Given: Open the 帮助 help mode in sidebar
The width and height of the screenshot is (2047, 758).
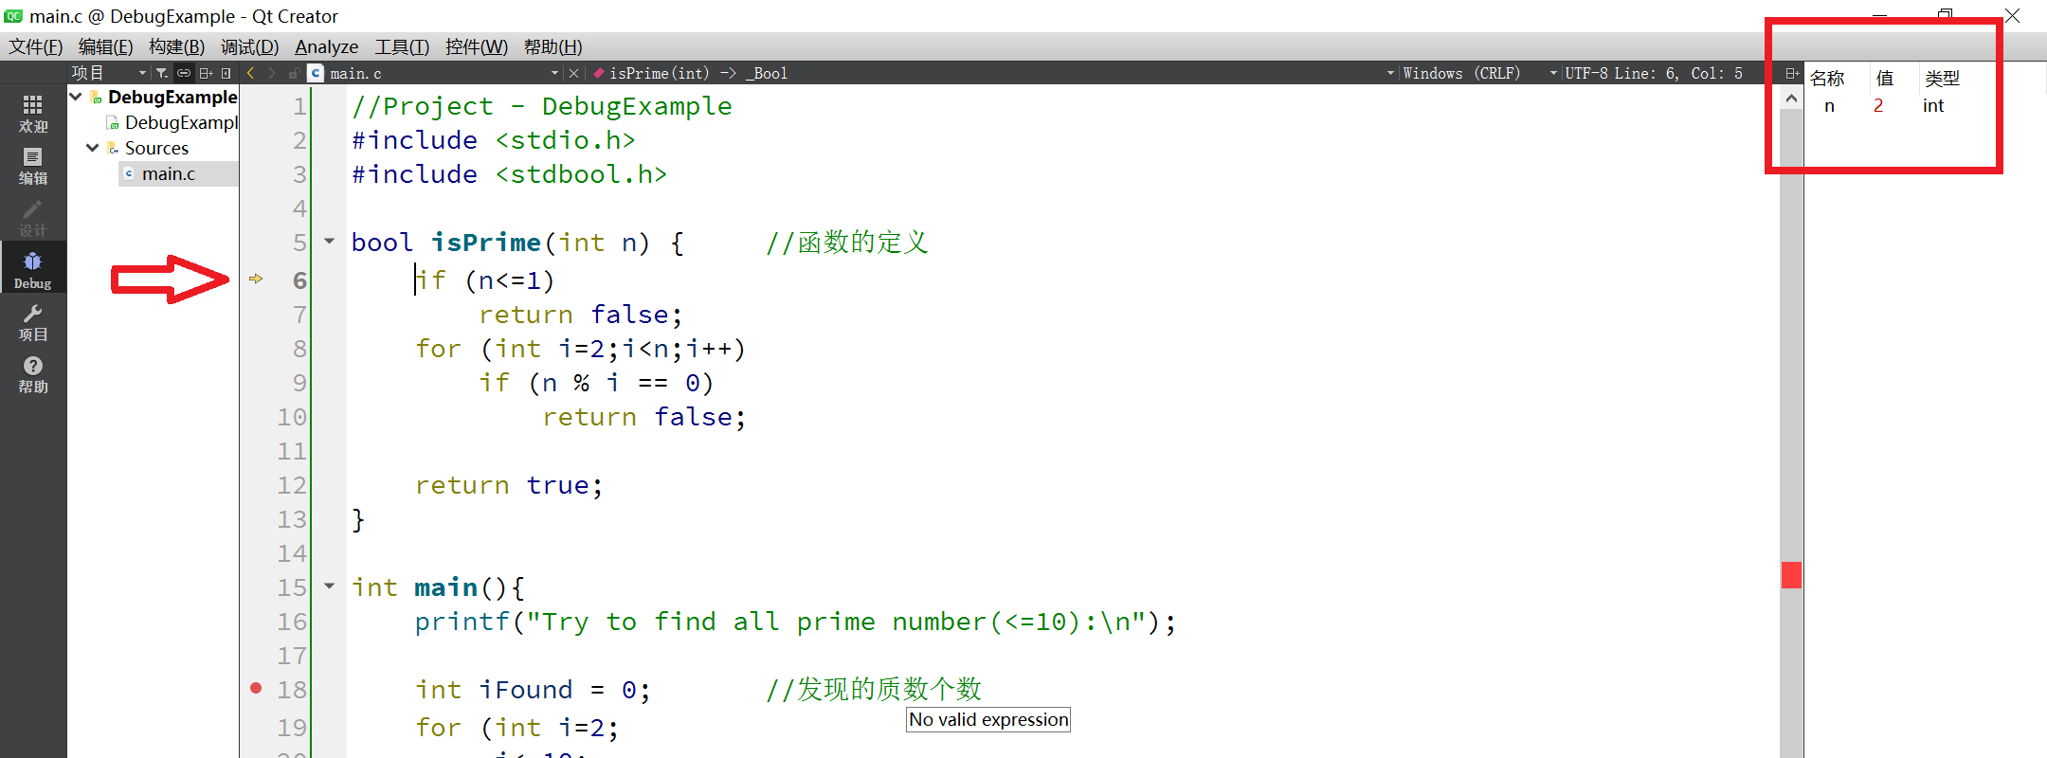Looking at the screenshot, I should 32,374.
